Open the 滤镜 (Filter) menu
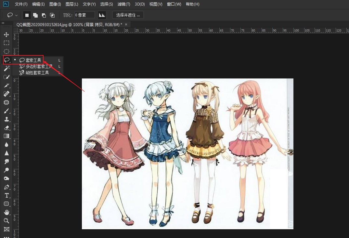349x238 pixels. click(x=123, y=4)
